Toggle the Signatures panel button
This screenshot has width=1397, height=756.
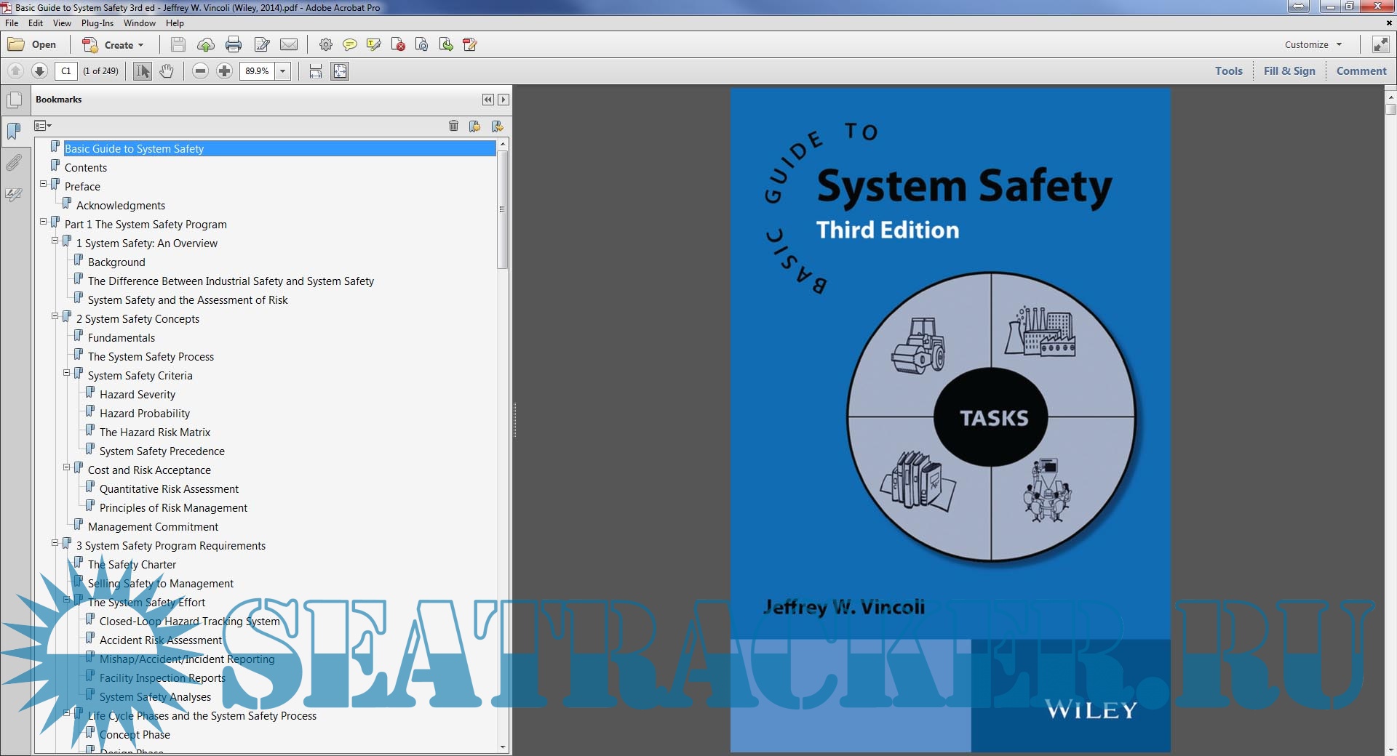pyautogui.click(x=14, y=194)
